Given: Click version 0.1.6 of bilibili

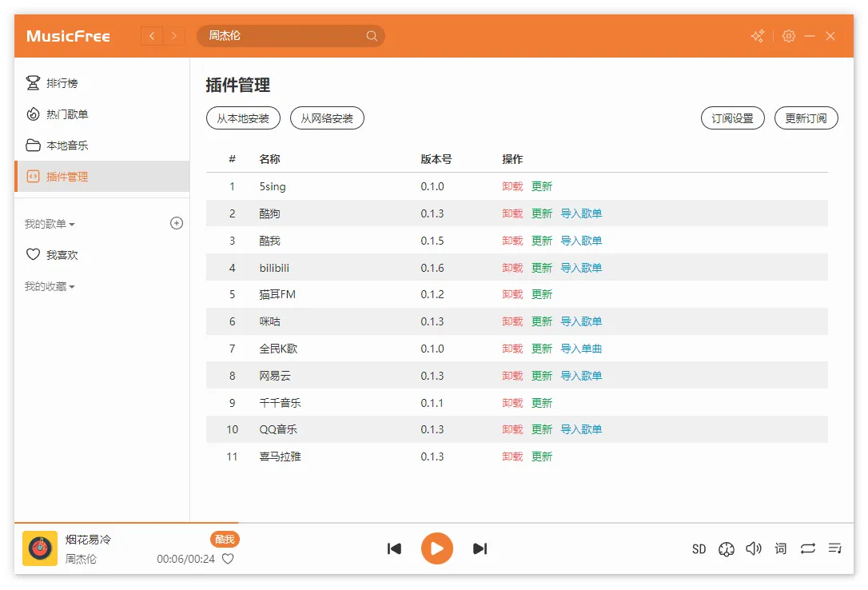Looking at the screenshot, I should (432, 268).
